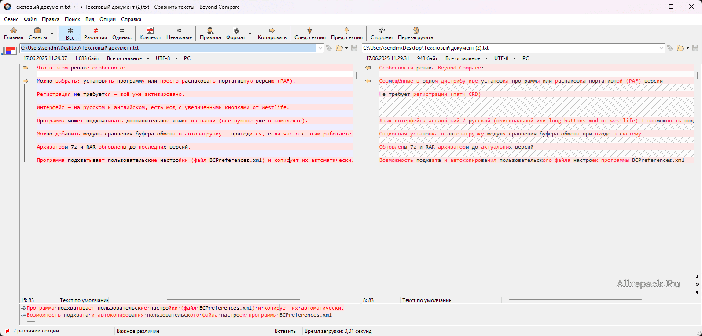Click left pane horizontal scrollbar

[233, 300]
